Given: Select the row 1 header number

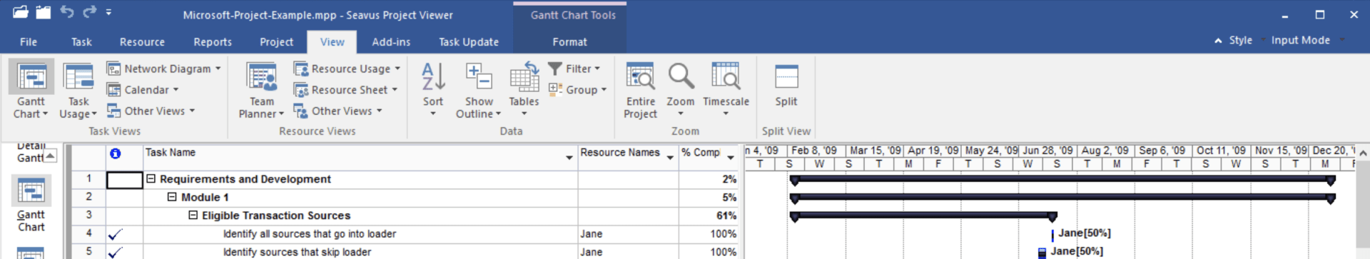Looking at the screenshot, I should [x=89, y=179].
